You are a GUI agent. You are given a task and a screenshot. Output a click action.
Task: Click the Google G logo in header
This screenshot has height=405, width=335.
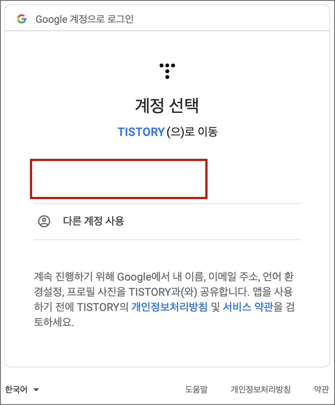click(22, 19)
